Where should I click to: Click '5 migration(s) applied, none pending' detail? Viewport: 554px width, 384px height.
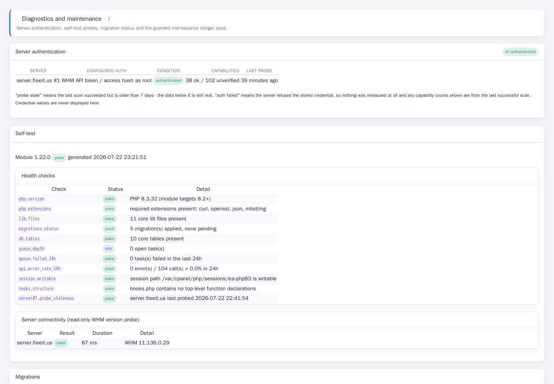173,229
